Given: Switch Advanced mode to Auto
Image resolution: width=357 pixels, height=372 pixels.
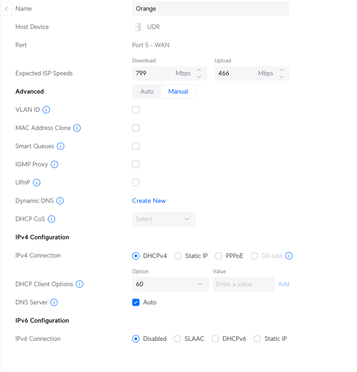Looking at the screenshot, I should (147, 92).
